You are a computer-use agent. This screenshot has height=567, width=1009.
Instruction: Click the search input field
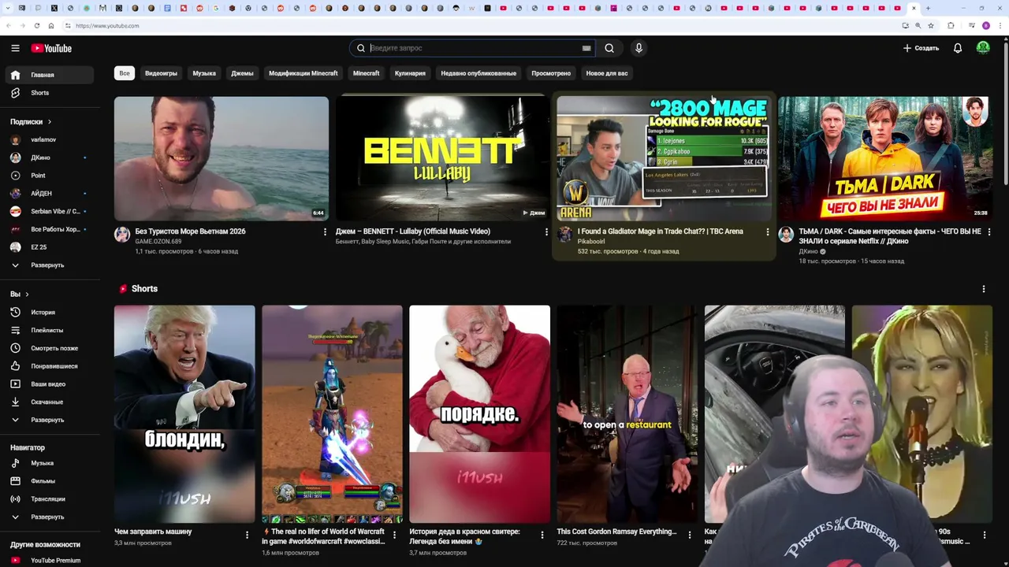(x=473, y=48)
